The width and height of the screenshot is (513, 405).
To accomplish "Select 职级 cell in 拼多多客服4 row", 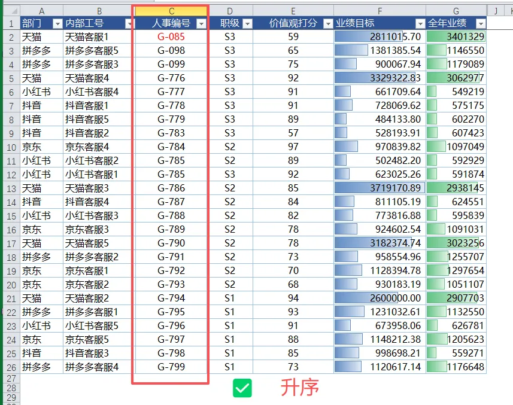I will click(230, 367).
